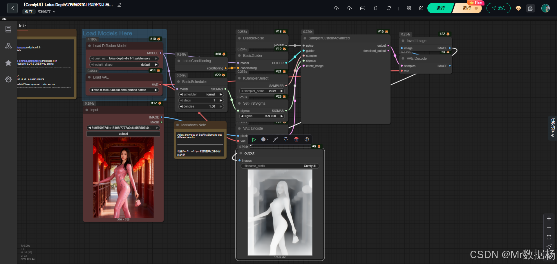
Task: Select input image file combo
Action: click(x=123, y=128)
